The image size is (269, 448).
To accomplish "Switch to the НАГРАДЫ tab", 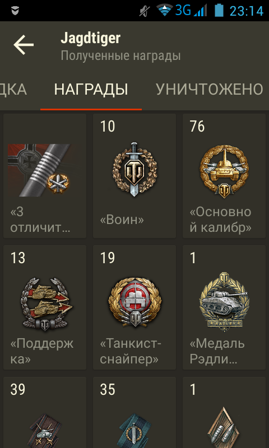I will click(91, 90).
